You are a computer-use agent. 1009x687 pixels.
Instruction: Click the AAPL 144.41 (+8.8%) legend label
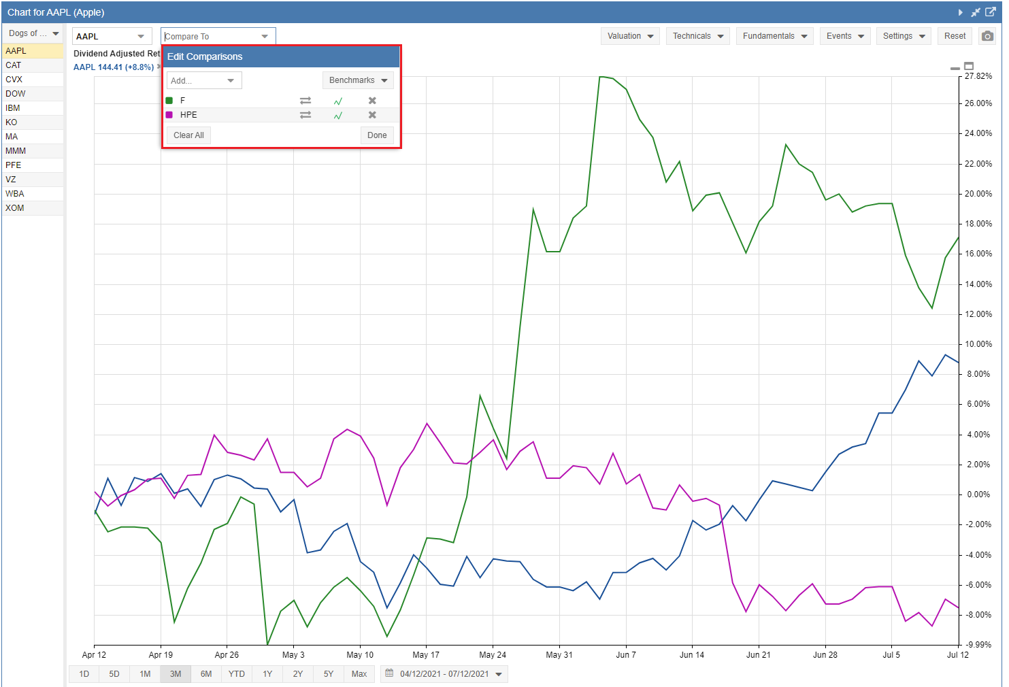114,67
